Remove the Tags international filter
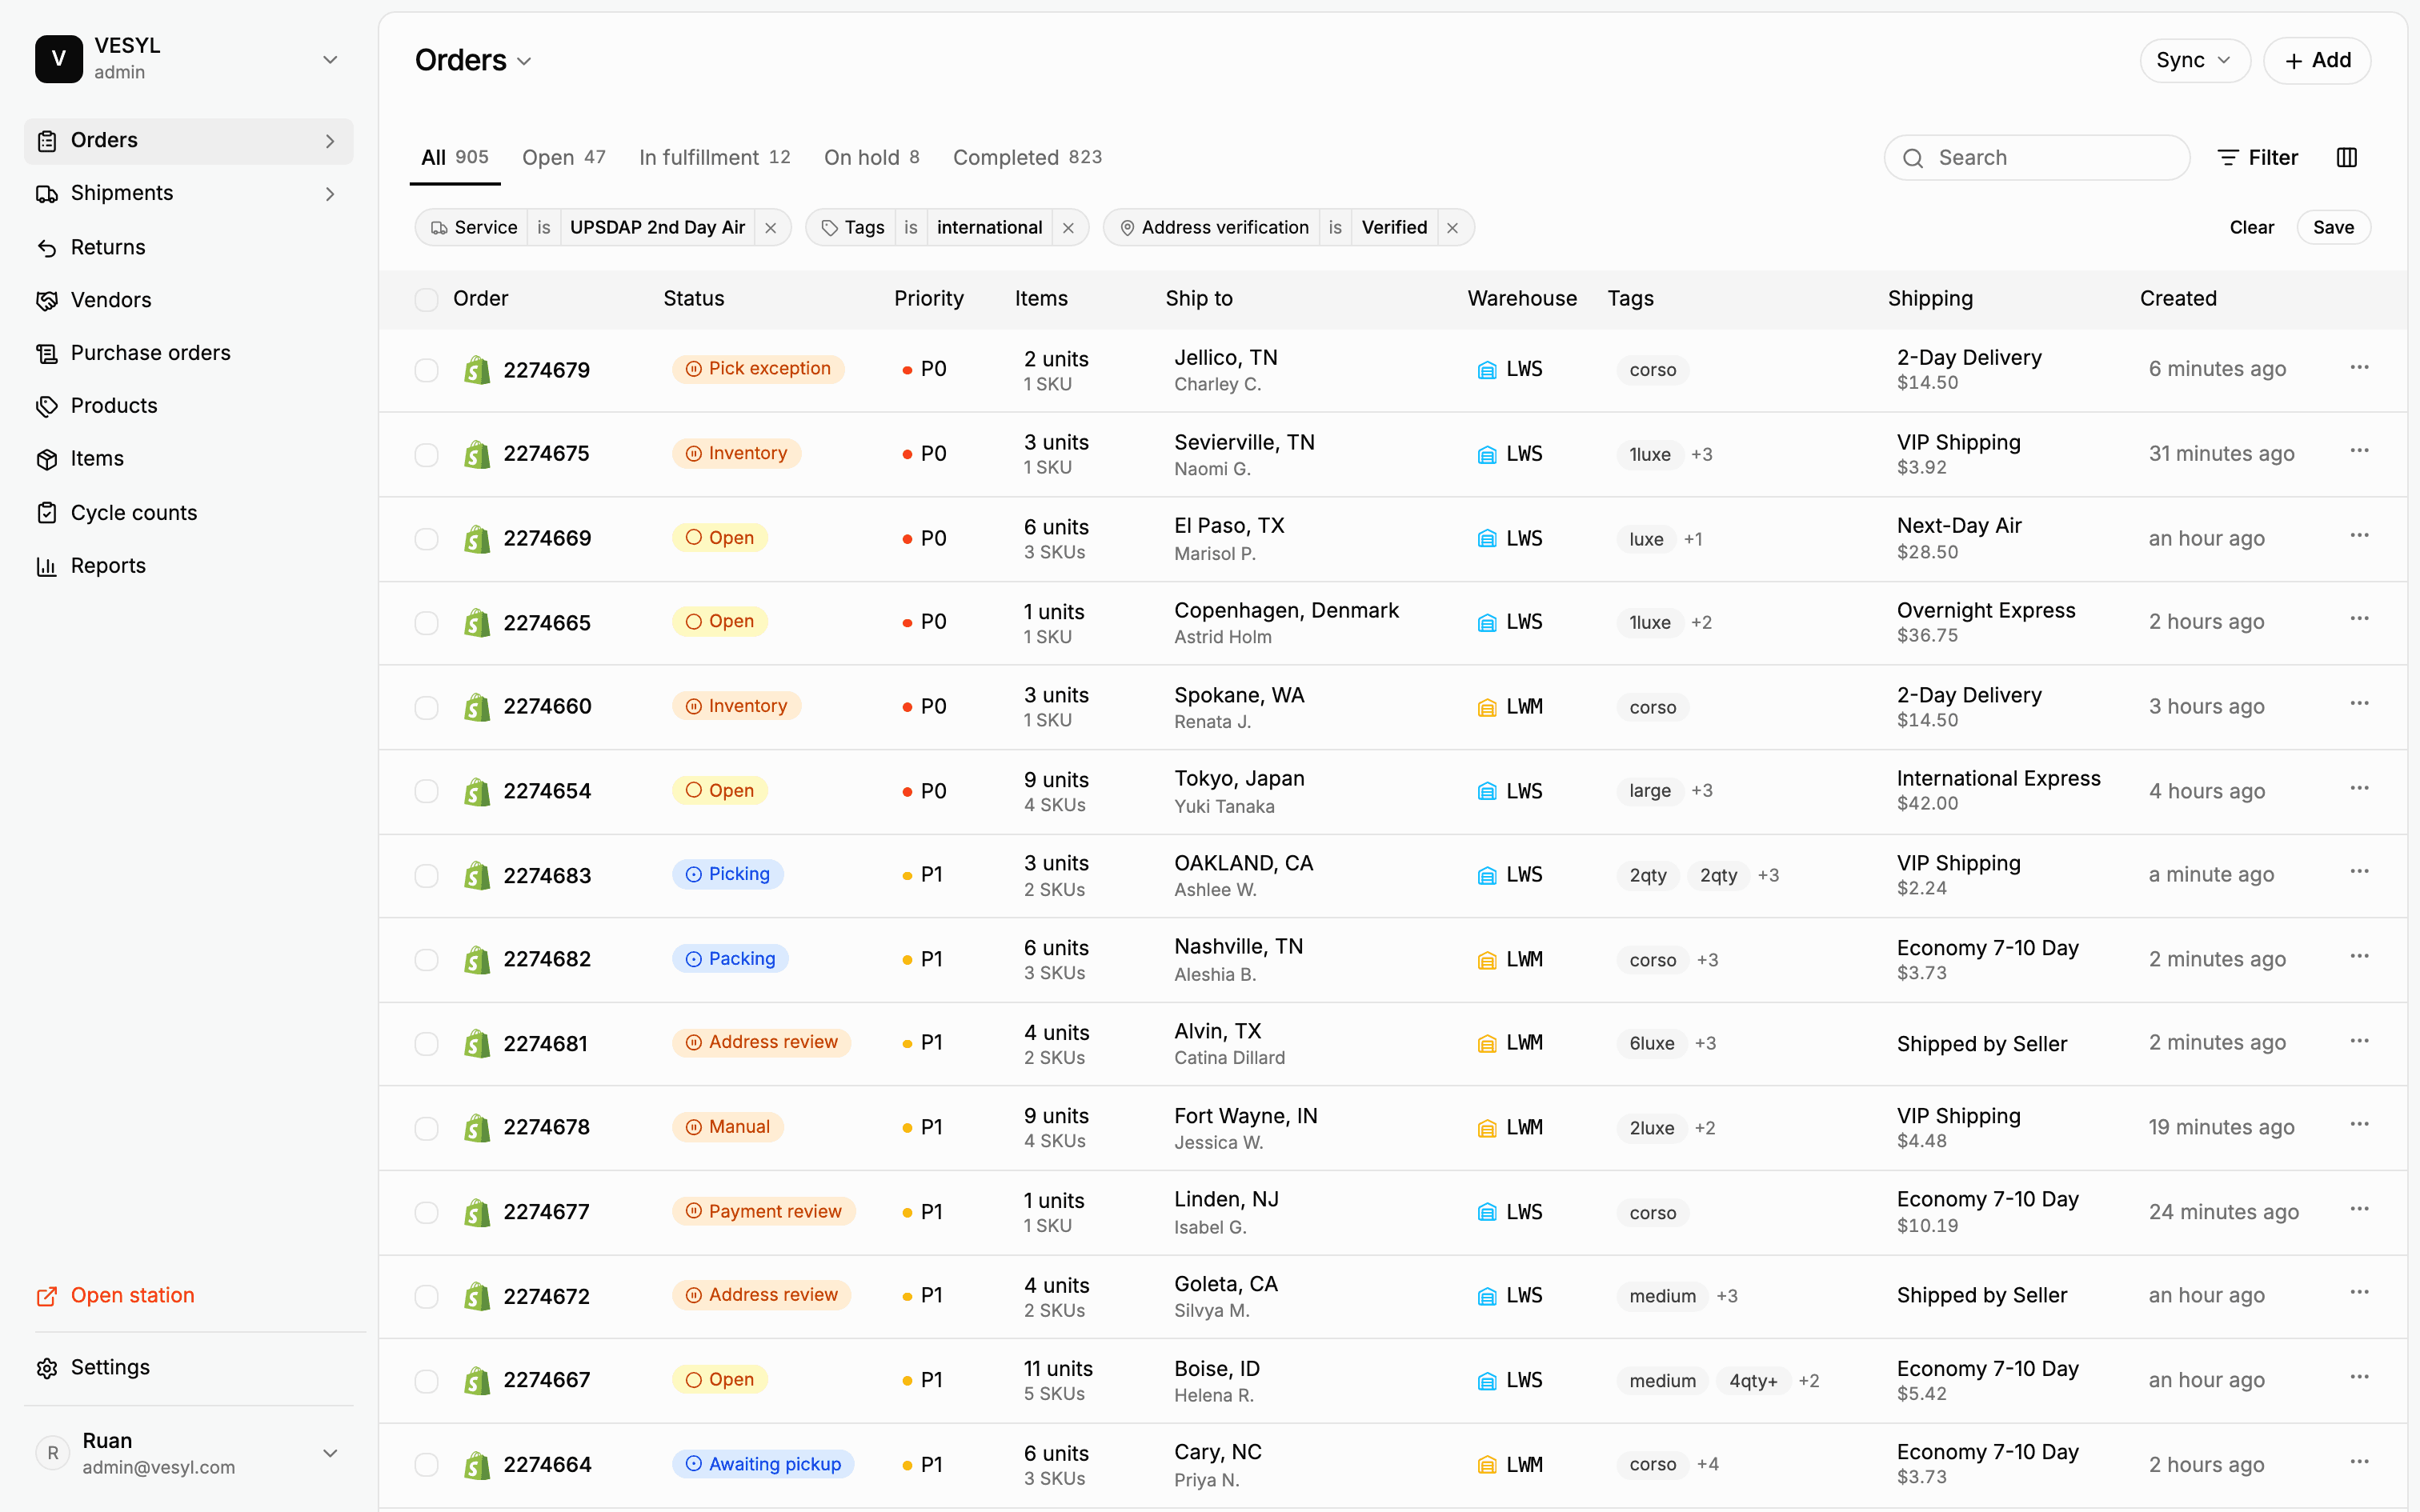This screenshot has width=2420, height=1512. click(x=1069, y=228)
